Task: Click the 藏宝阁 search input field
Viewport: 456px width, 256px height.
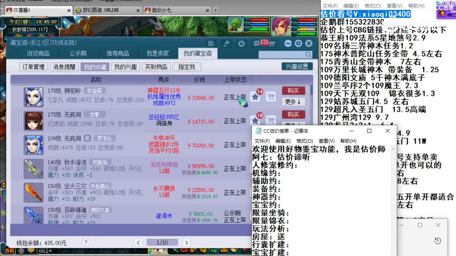Action: 282,54
